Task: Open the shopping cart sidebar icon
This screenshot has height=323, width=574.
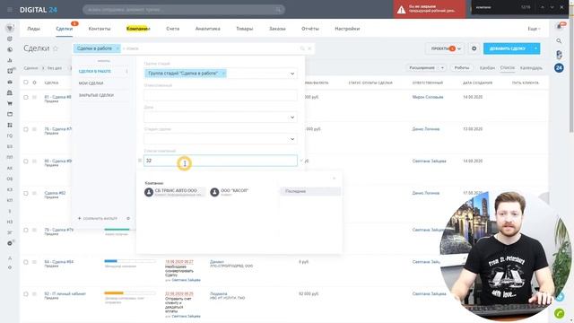Action: click(x=10, y=104)
